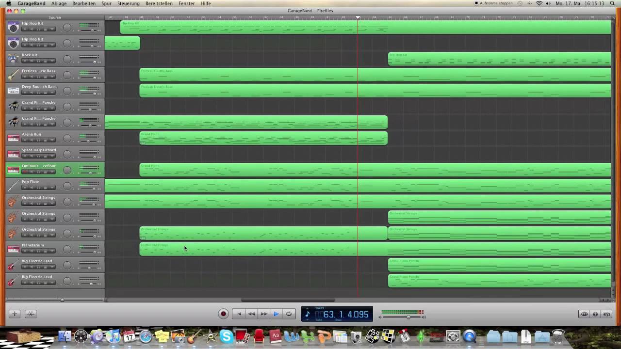Image resolution: width=621 pixels, height=349 pixels.
Task: Go to the beginning of the song
Action: tap(239, 314)
